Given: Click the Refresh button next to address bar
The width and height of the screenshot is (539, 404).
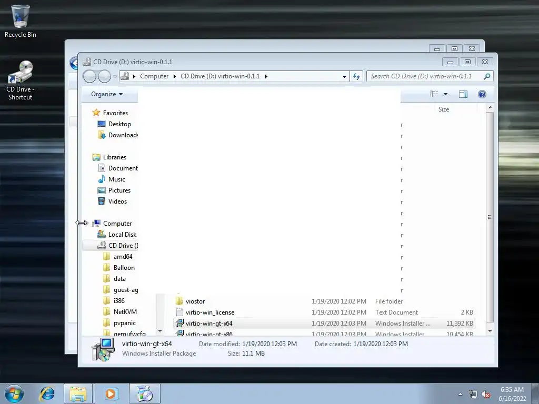Looking at the screenshot, I should pos(356,77).
